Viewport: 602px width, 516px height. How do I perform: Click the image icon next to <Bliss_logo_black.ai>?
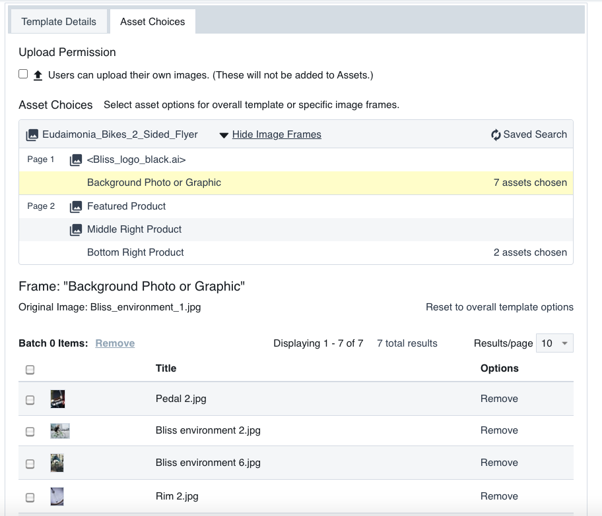pos(76,160)
